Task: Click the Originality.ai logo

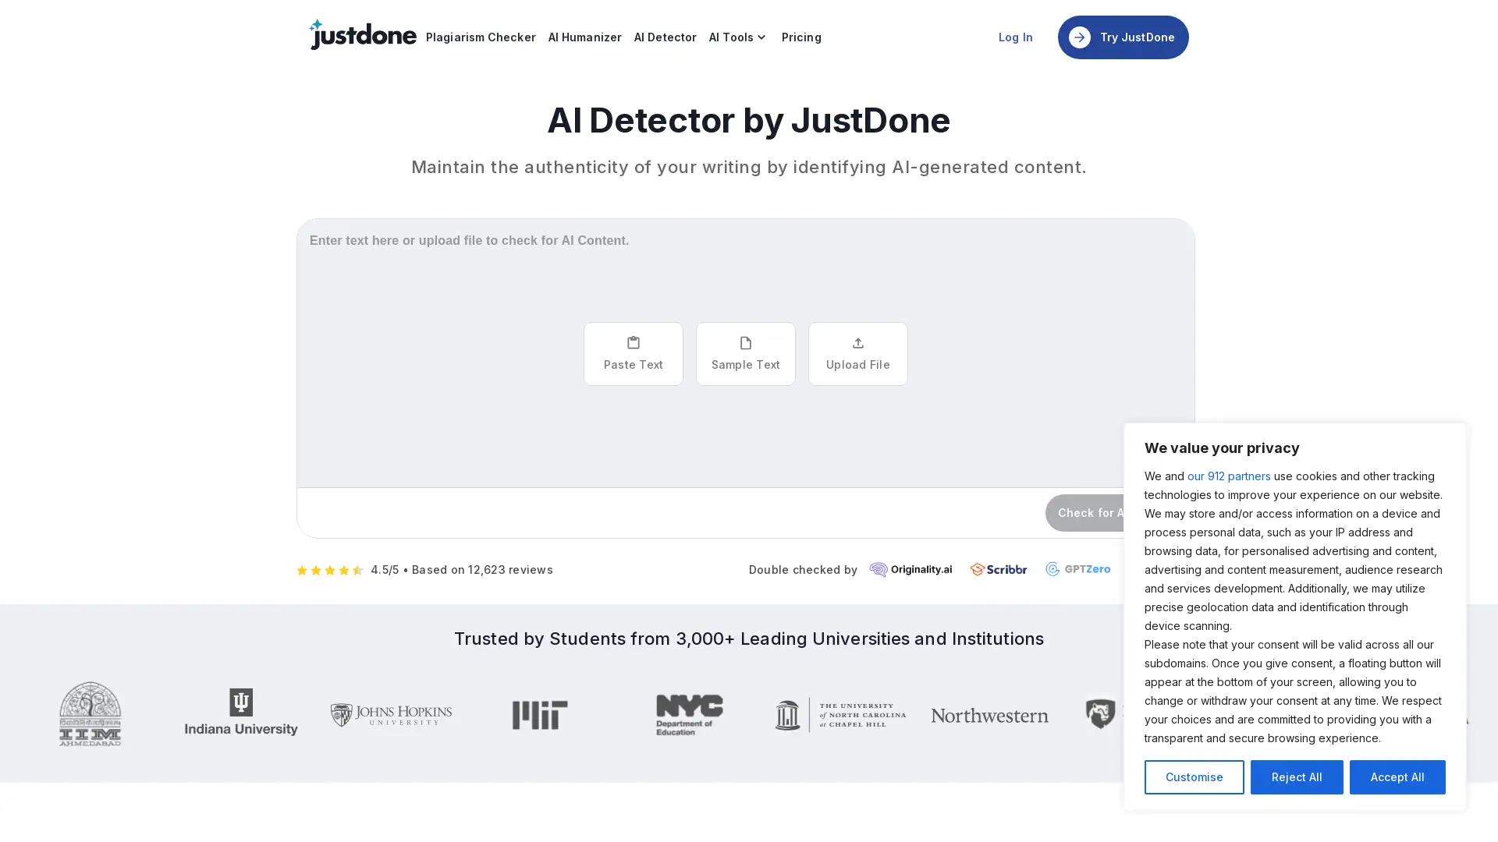Action: [911, 570]
